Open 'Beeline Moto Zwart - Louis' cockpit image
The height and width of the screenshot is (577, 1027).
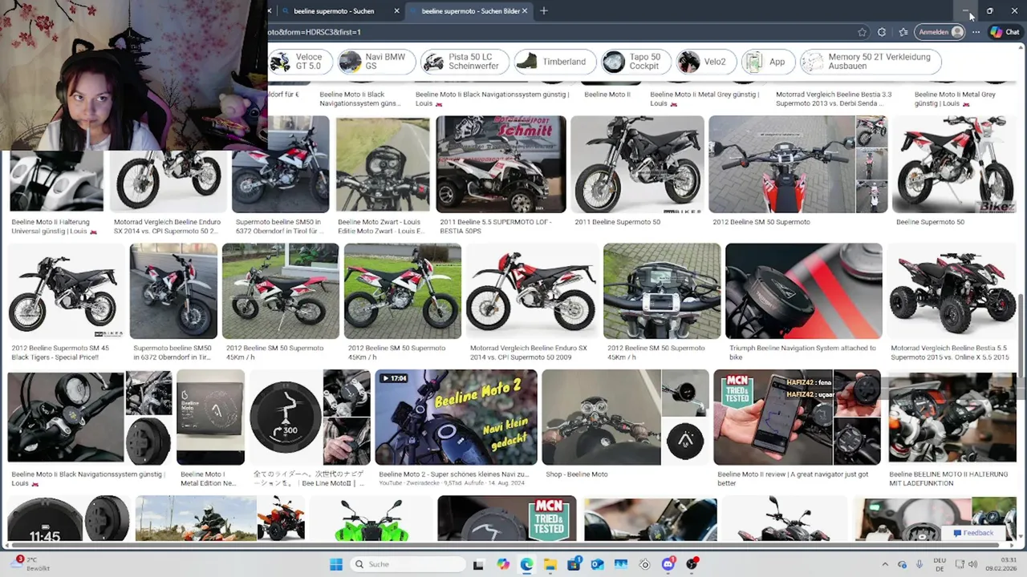pyautogui.click(x=383, y=164)
